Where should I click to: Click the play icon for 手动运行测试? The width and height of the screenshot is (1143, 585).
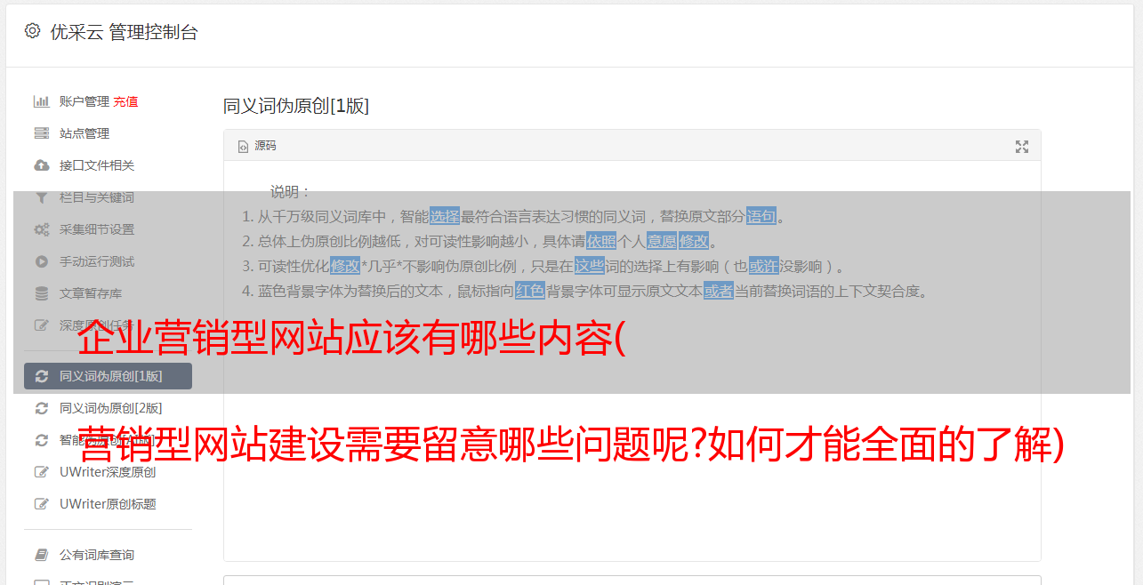(41, 261)
